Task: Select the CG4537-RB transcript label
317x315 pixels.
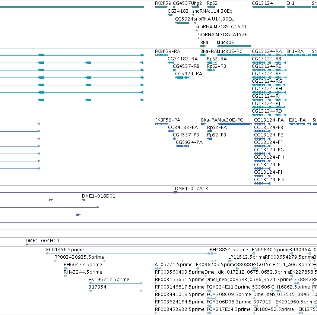Action: [x=186, y=66]
